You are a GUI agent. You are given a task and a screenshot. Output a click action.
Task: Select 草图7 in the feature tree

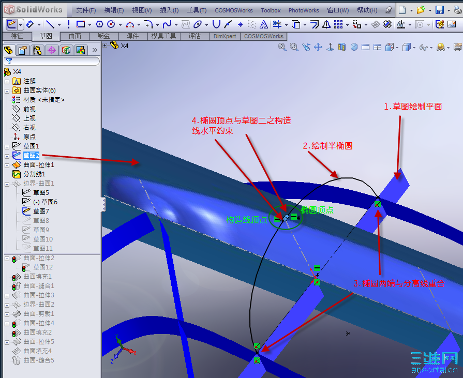[x=41, y=211]
